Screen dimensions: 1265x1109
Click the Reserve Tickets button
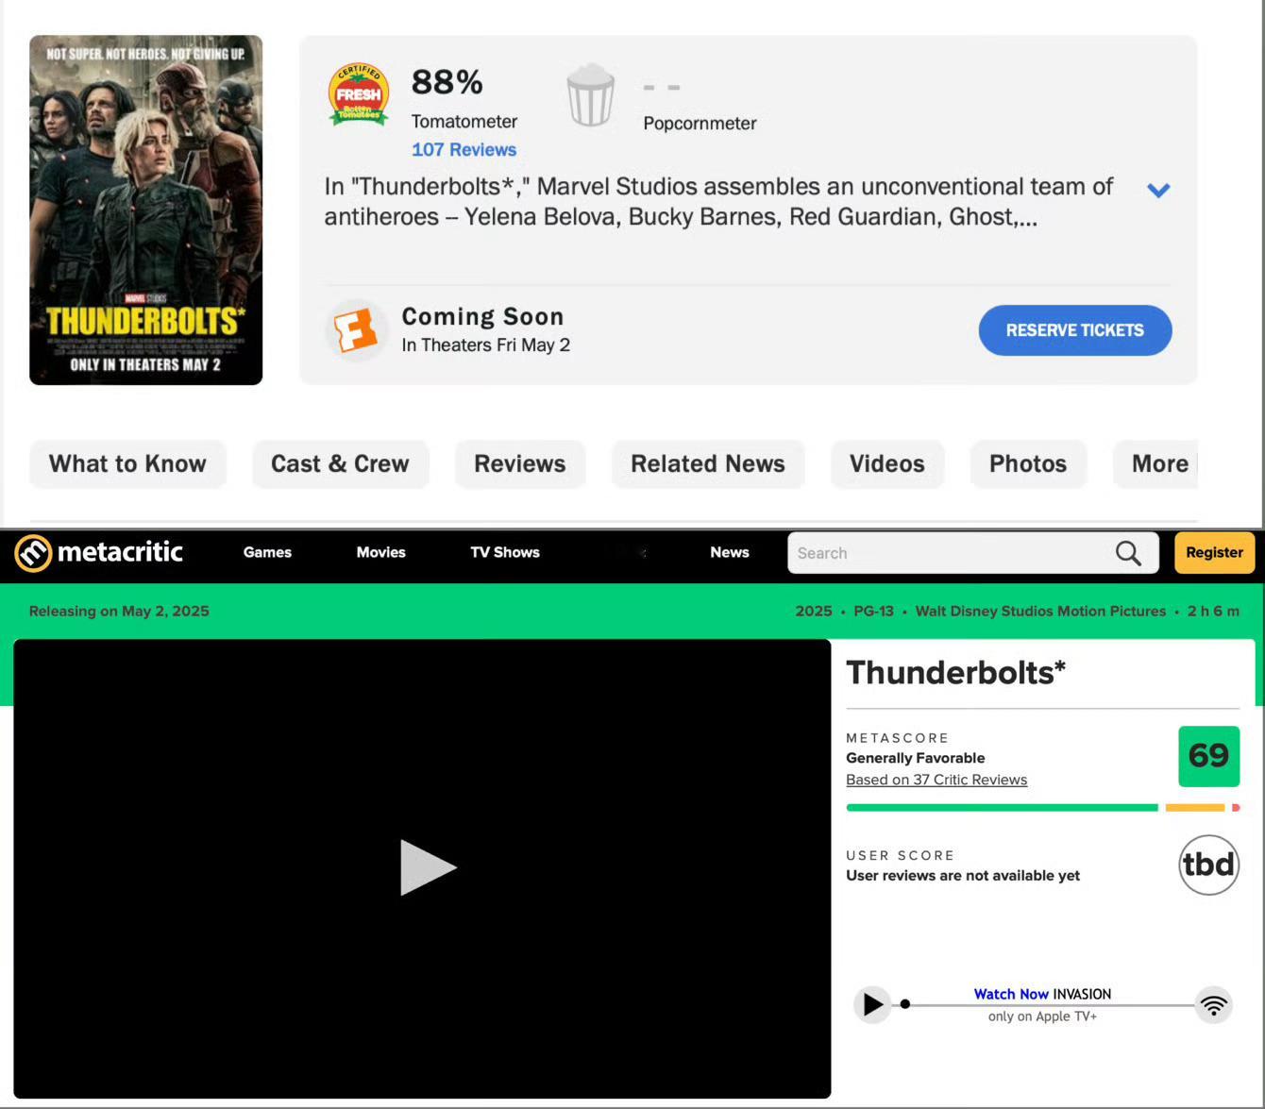(x=1075, y=330)
